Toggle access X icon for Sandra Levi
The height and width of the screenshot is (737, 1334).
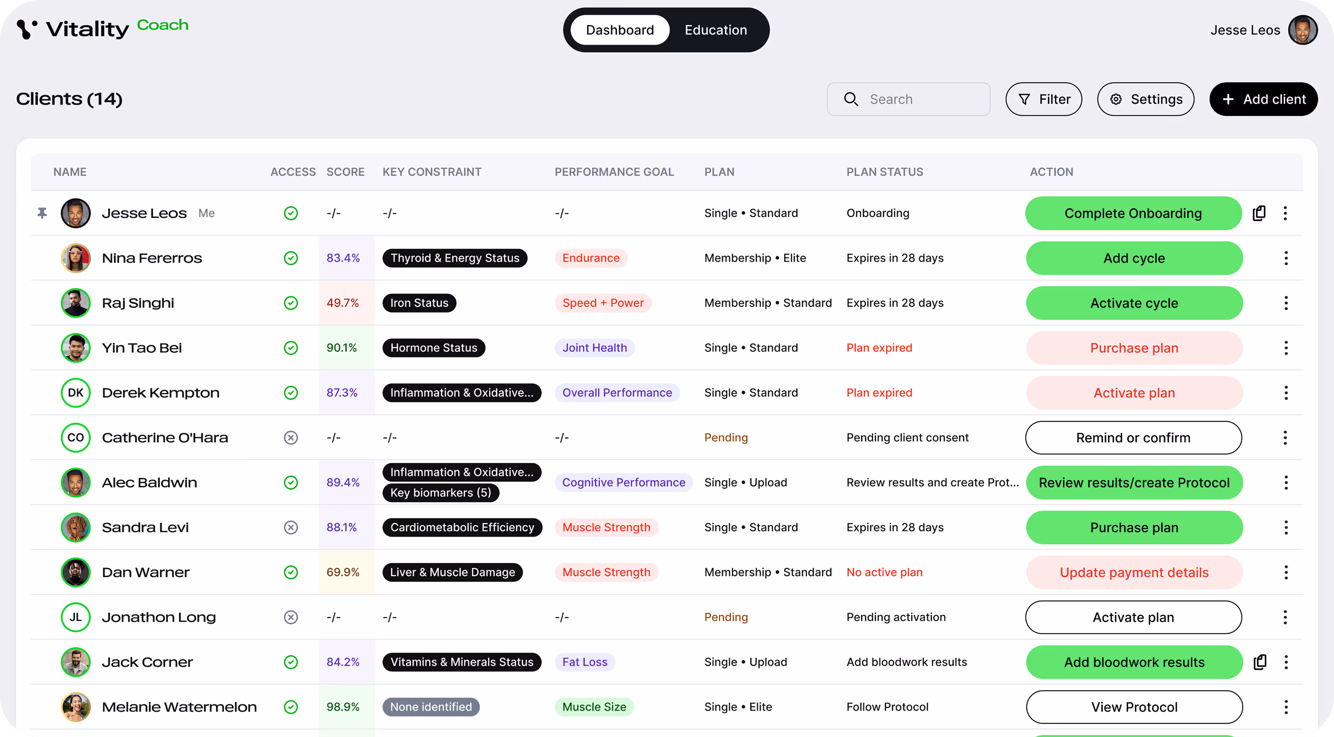click(x=291, y=527)
